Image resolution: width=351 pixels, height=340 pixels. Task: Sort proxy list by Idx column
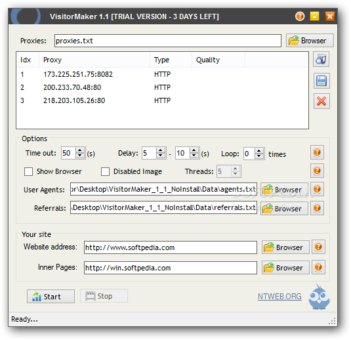pyautogui.click(x=28, y=60)
